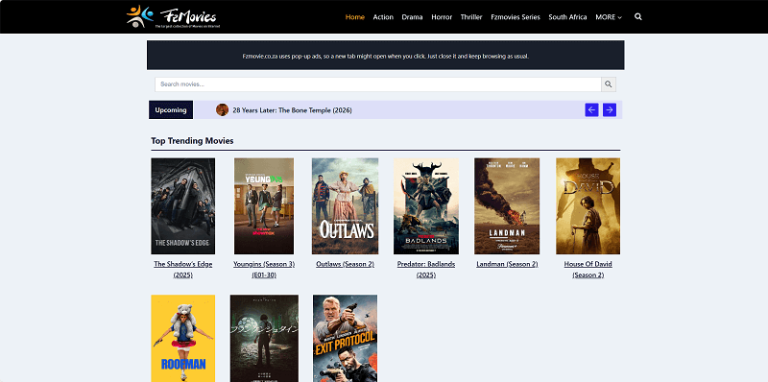
Task: Click the Landman poster
Action: 507,206
